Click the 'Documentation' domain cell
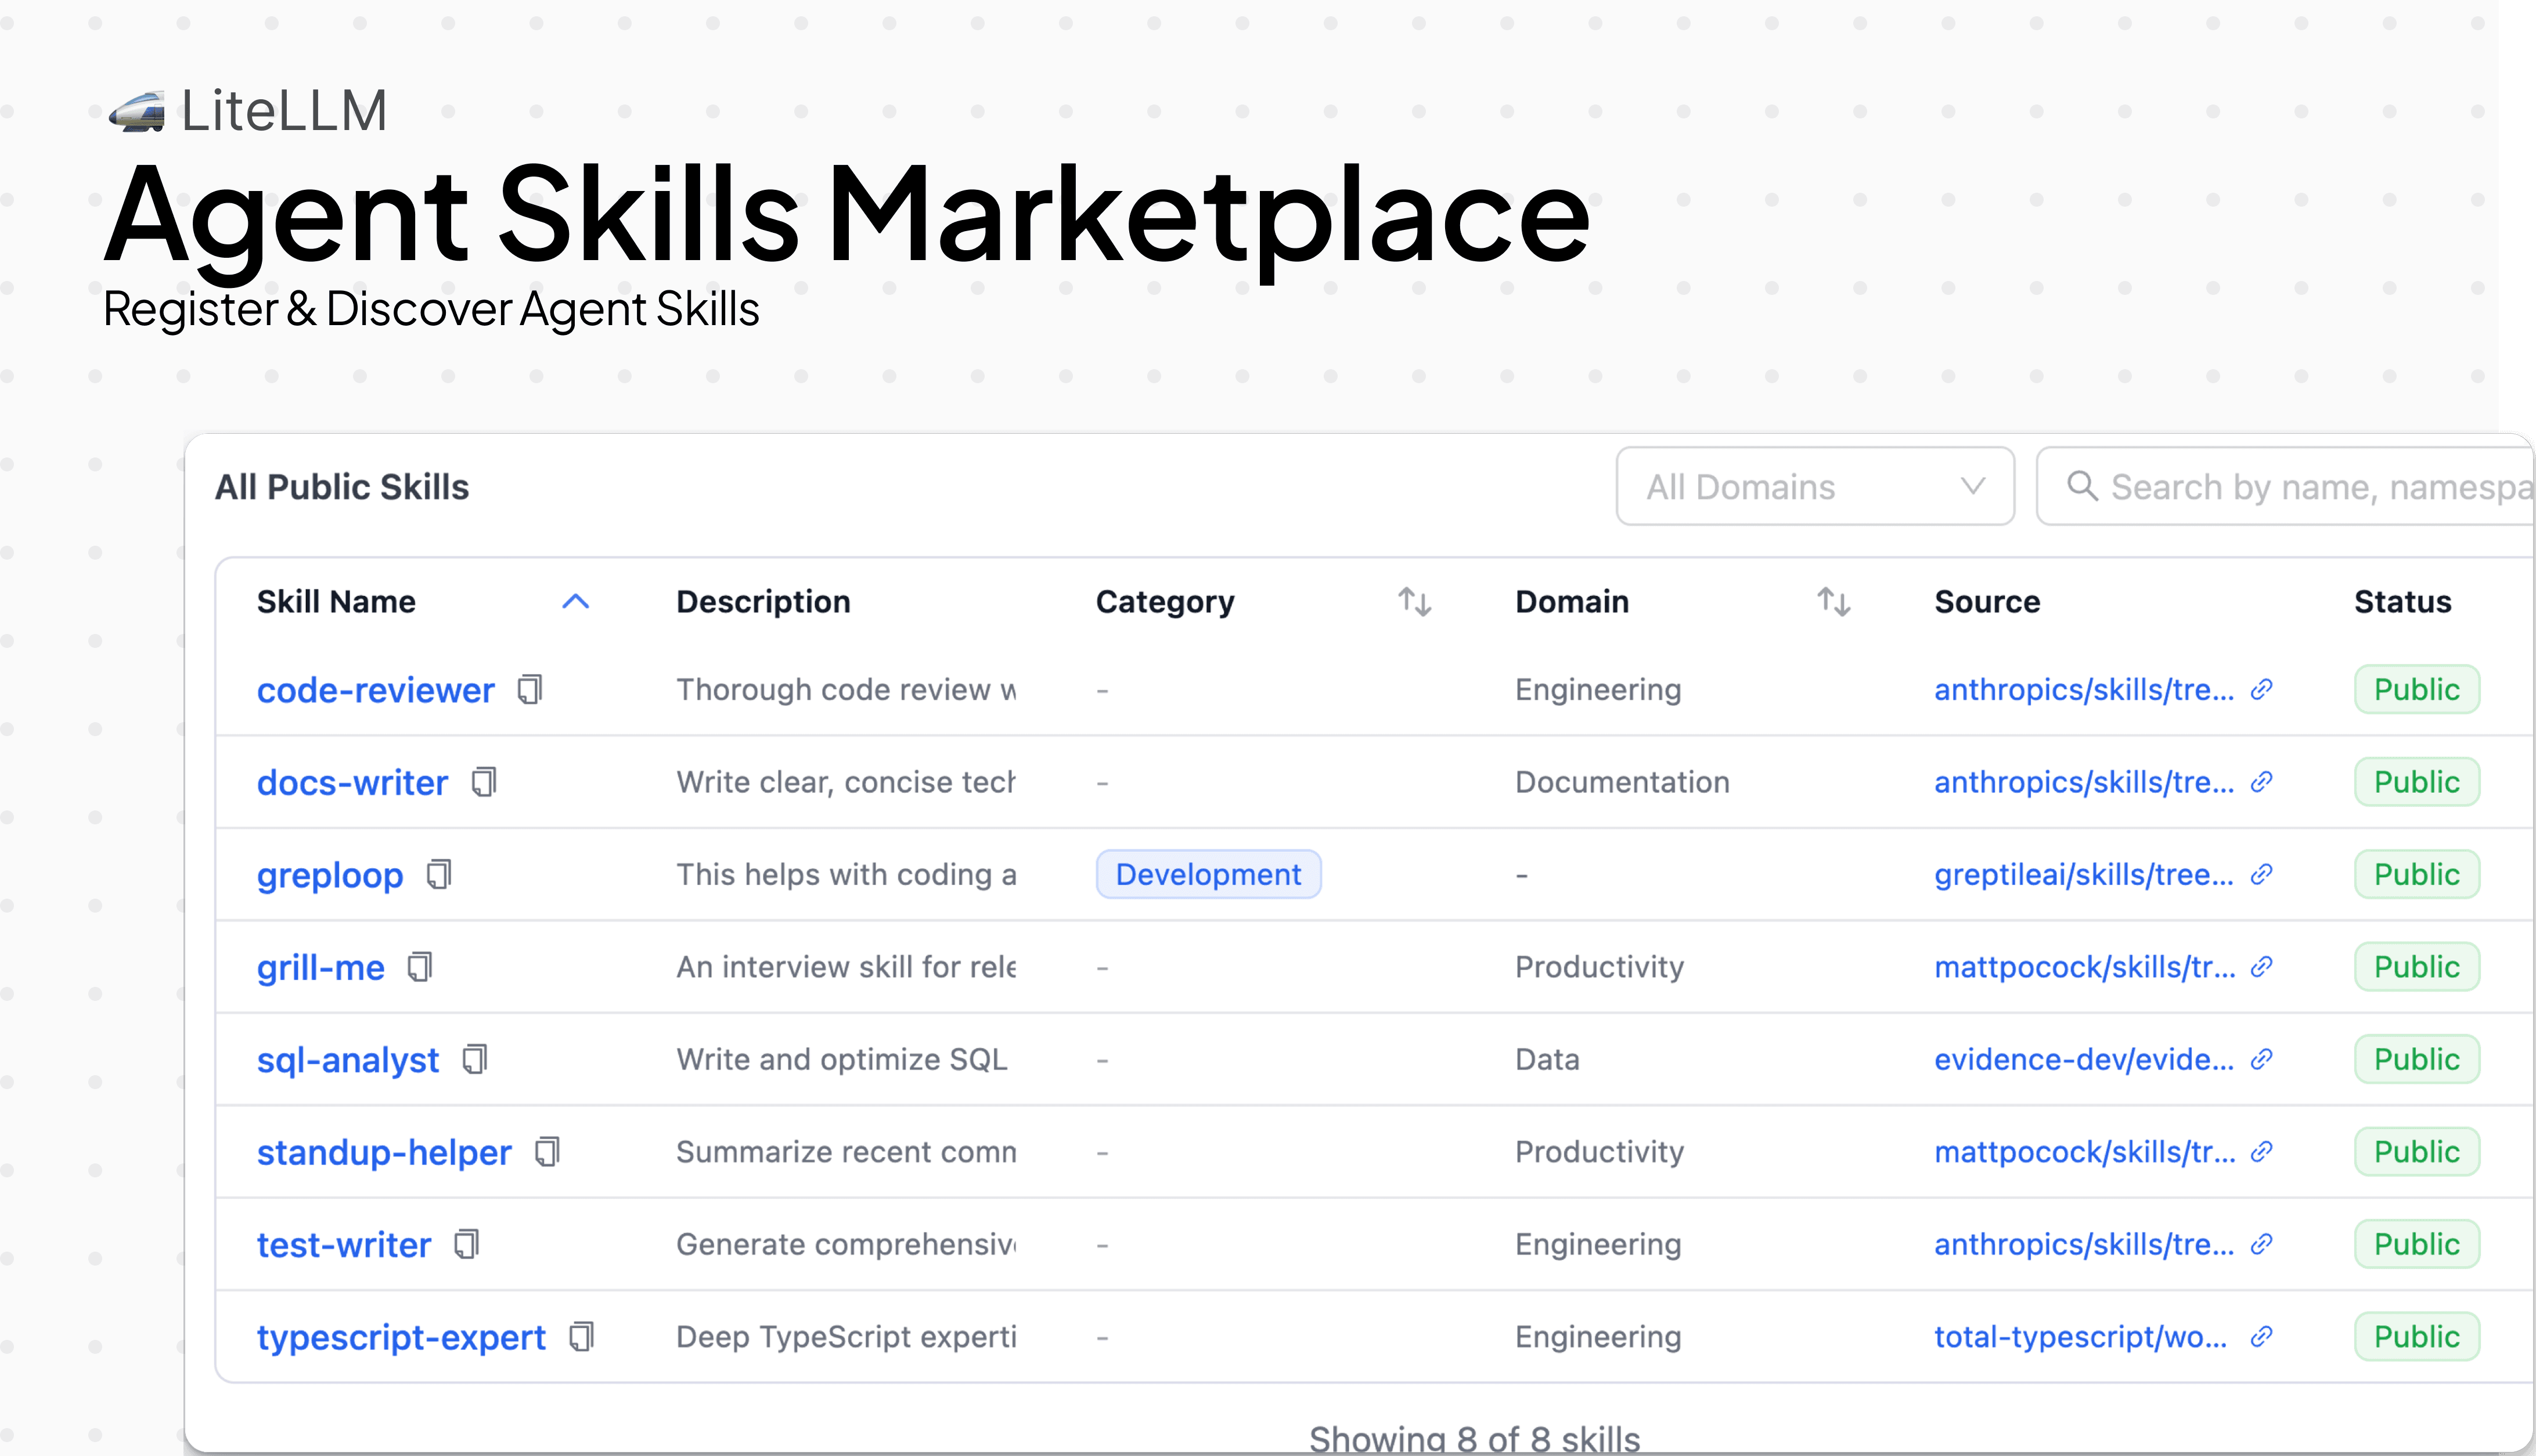This screenshot has width=2536, height=1456. tap(1622, 782)
